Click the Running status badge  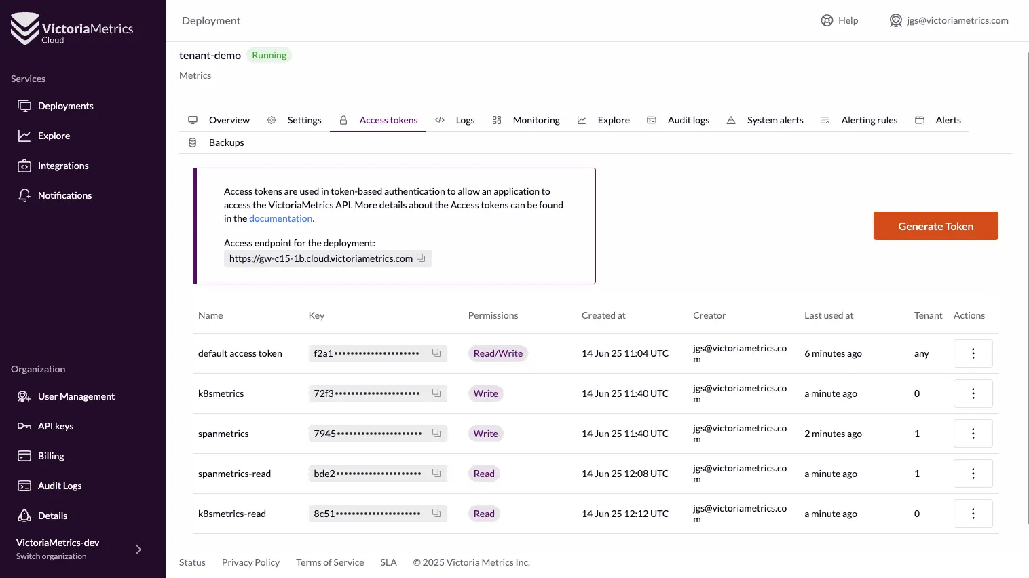coord(269,55)
